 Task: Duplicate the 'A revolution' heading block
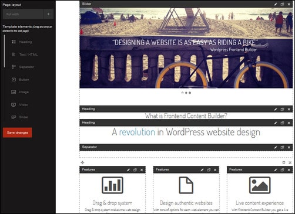282,123
